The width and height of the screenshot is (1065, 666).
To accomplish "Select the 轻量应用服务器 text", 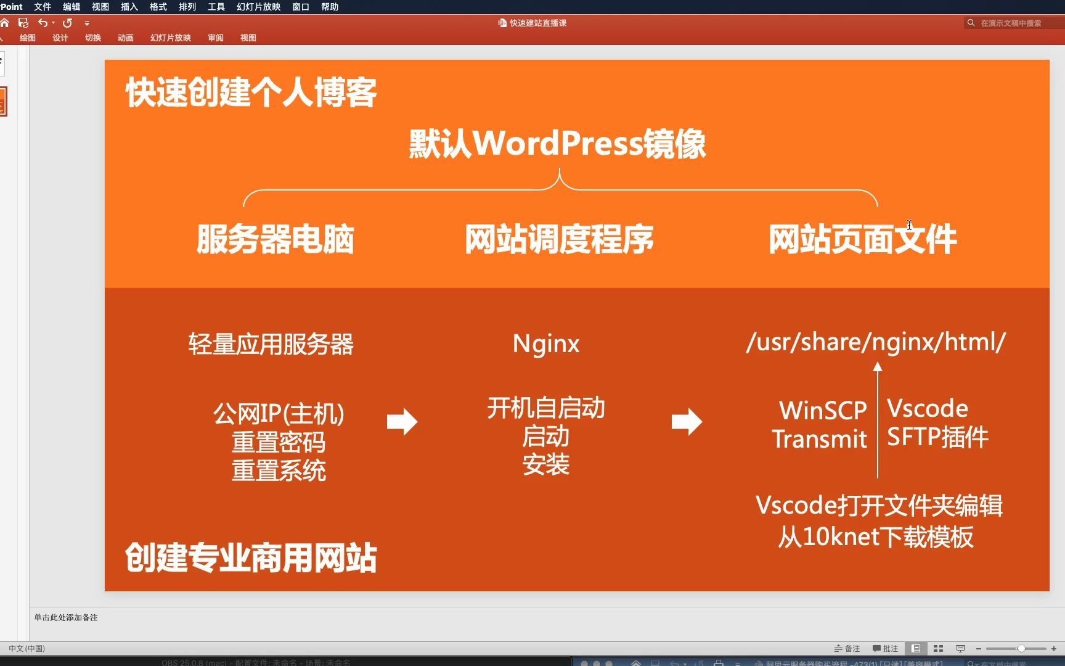I will pyautogui.click(x=271, y=344).
